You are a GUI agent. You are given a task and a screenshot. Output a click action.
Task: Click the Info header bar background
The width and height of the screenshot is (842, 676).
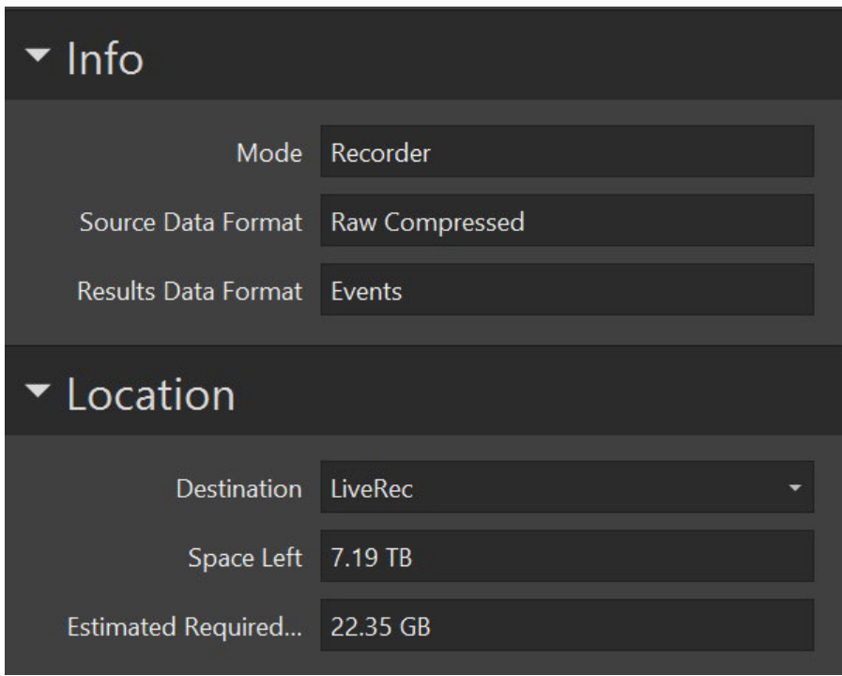pyautogui.click(x=483, y=54)
